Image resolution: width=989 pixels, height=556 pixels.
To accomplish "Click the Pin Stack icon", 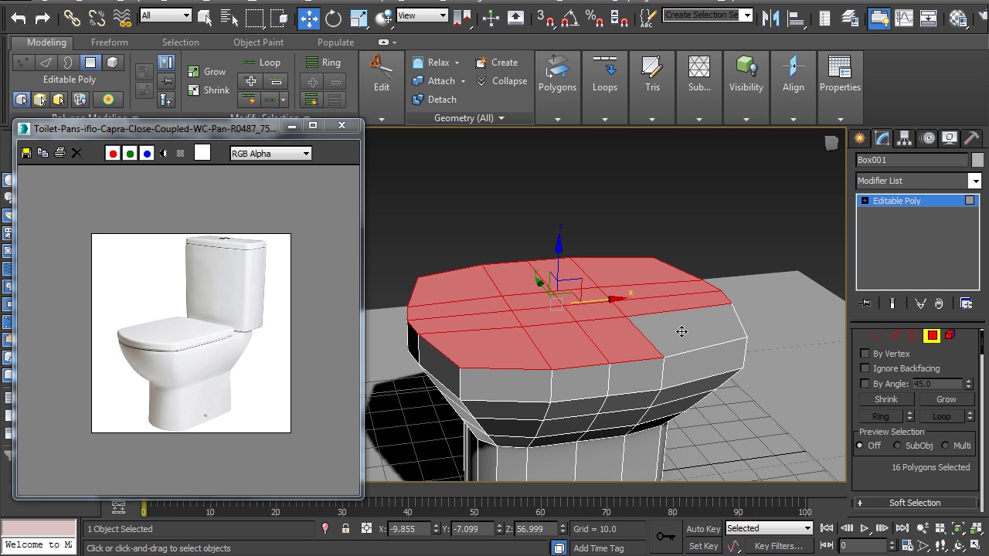I will pos(865,303).
